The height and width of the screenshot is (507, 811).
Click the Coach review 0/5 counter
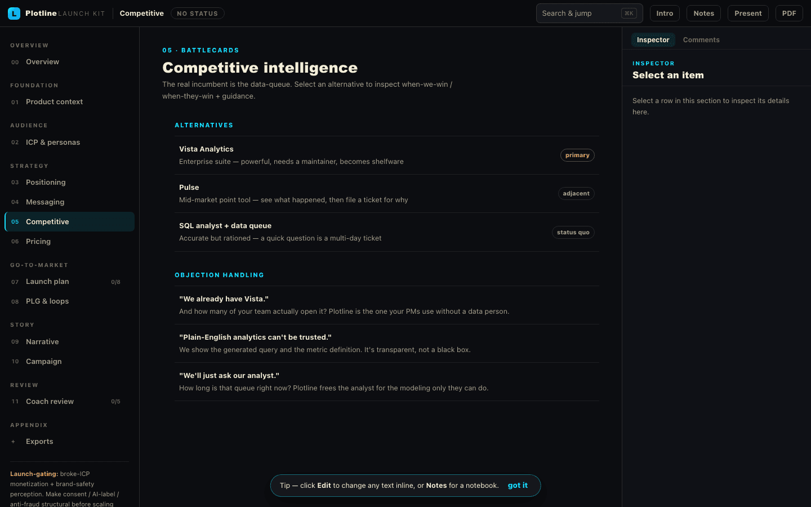click(x=115, y=402)
